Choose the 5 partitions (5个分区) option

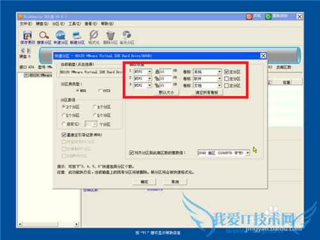[x=63, y=115]
